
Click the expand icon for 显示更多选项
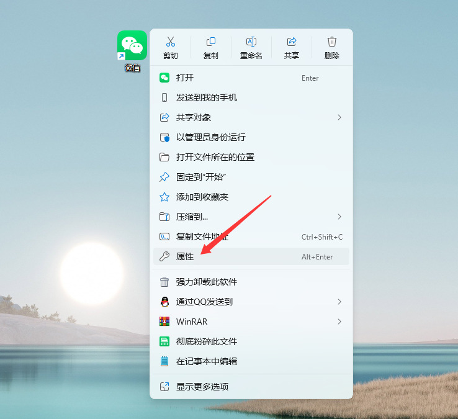tap(164, 387)
